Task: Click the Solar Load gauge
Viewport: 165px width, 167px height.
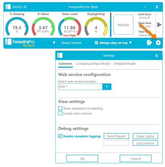Action: pyautogui.click(x=70, y=27)
